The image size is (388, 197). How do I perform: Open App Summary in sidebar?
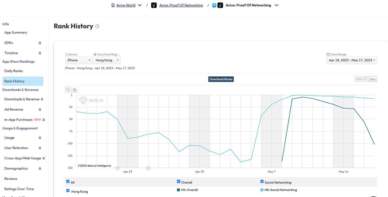click(x=16, y=33)
